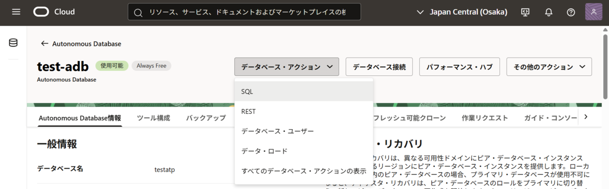Choose データベース・ユーザー menu item

(304, 131)
